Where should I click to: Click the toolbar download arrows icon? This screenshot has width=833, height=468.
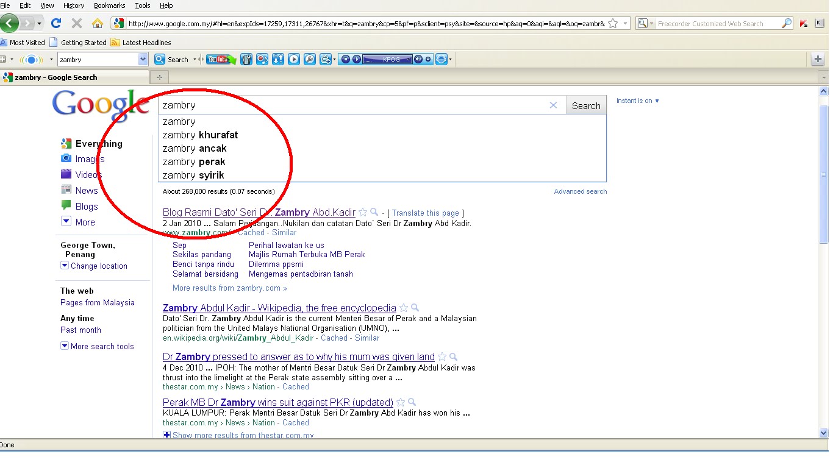coord(278,59)
